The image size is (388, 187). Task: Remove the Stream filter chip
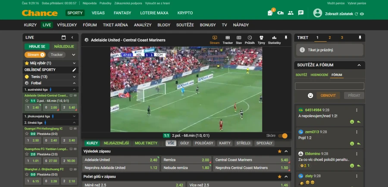click(42, 55)
